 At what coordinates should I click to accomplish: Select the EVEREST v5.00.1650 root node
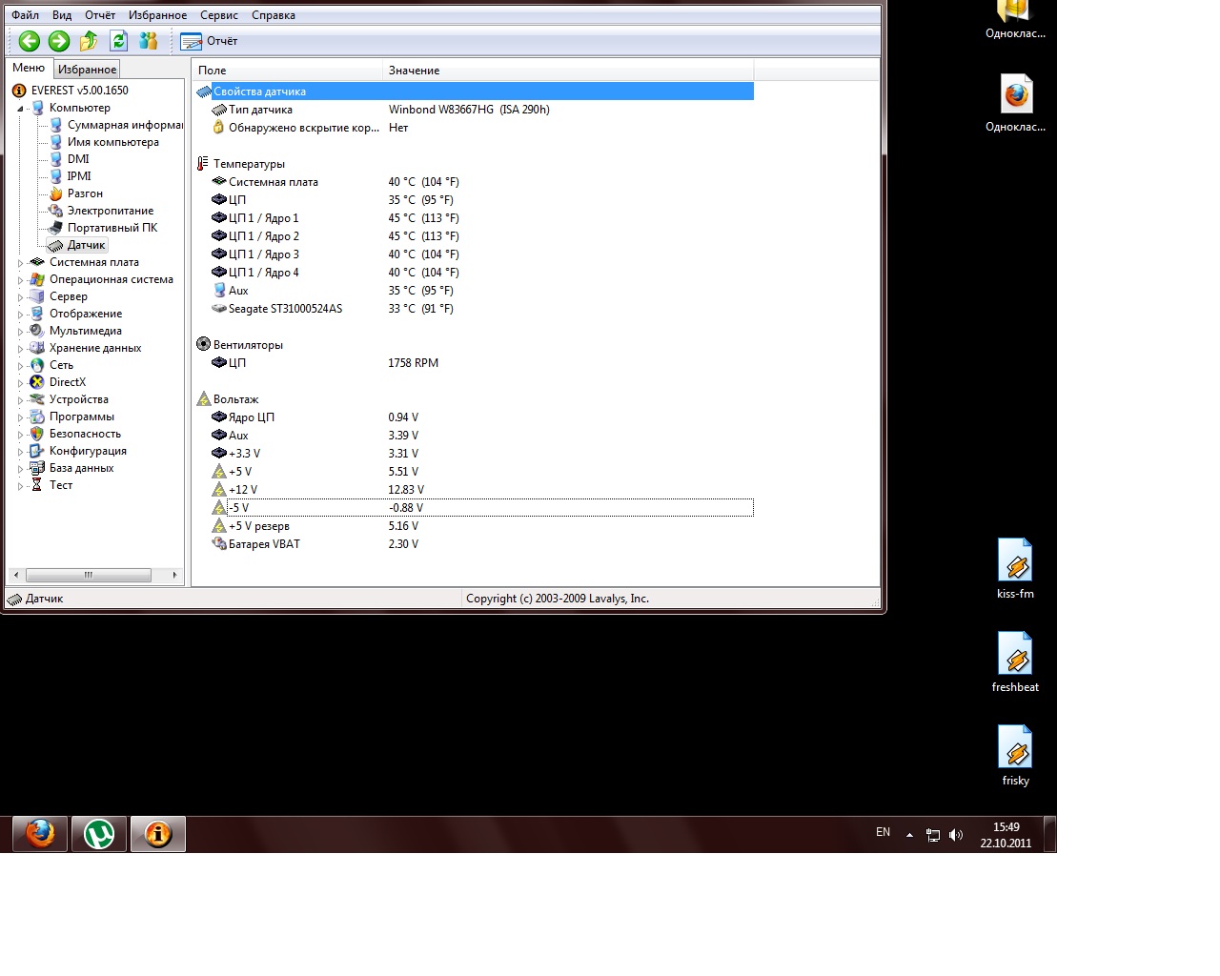tap(79, 91)
